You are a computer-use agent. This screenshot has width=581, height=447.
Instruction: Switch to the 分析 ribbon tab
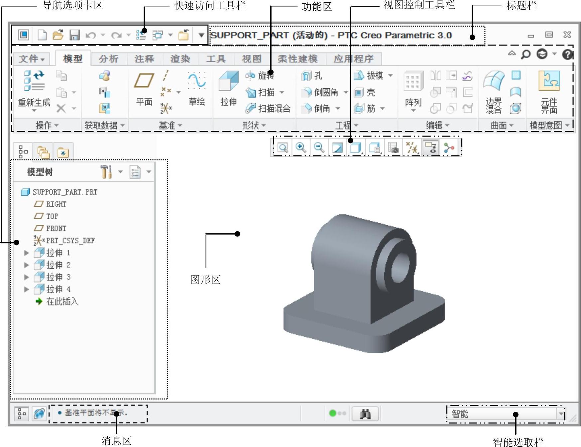tap(108, 59)
